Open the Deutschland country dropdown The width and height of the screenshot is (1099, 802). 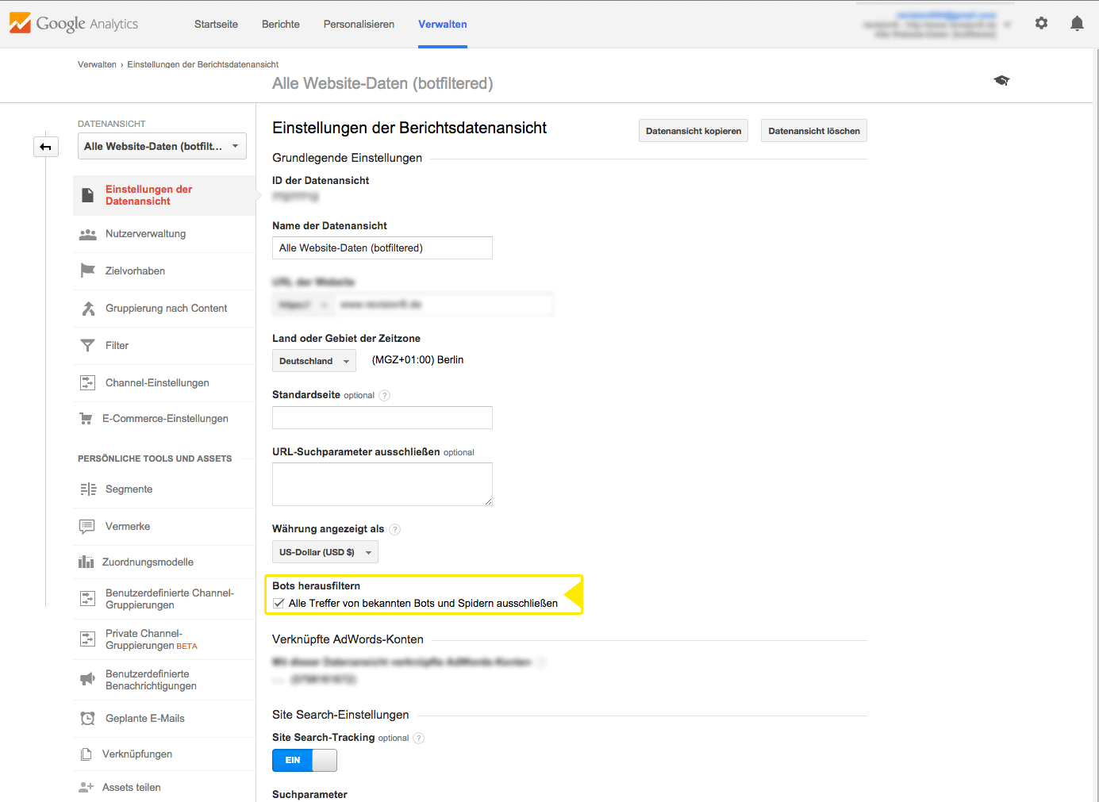(x=313, y=361)
